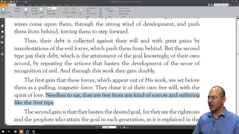Take a SnapShot of the page

16,8
